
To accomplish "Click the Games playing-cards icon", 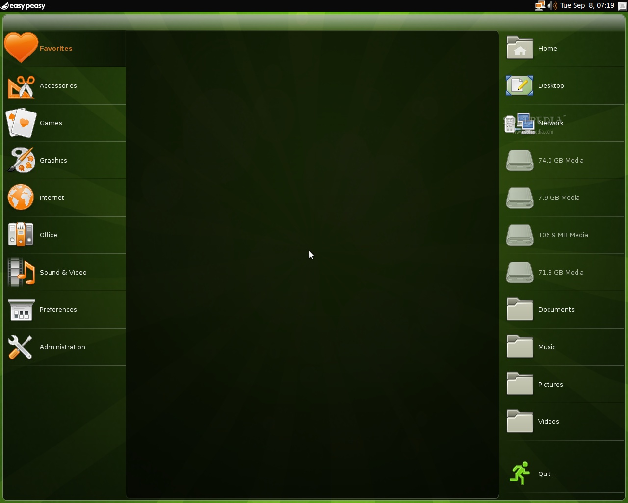I will tap(21, 123).
